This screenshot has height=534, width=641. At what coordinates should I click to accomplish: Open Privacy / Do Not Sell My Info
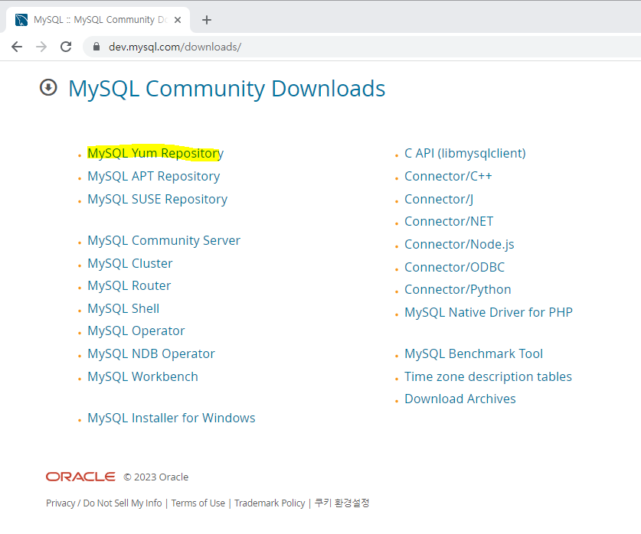point(104,503)
